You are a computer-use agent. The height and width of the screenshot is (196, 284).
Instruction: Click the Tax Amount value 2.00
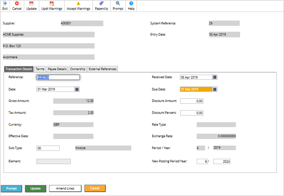pos(73,113)
